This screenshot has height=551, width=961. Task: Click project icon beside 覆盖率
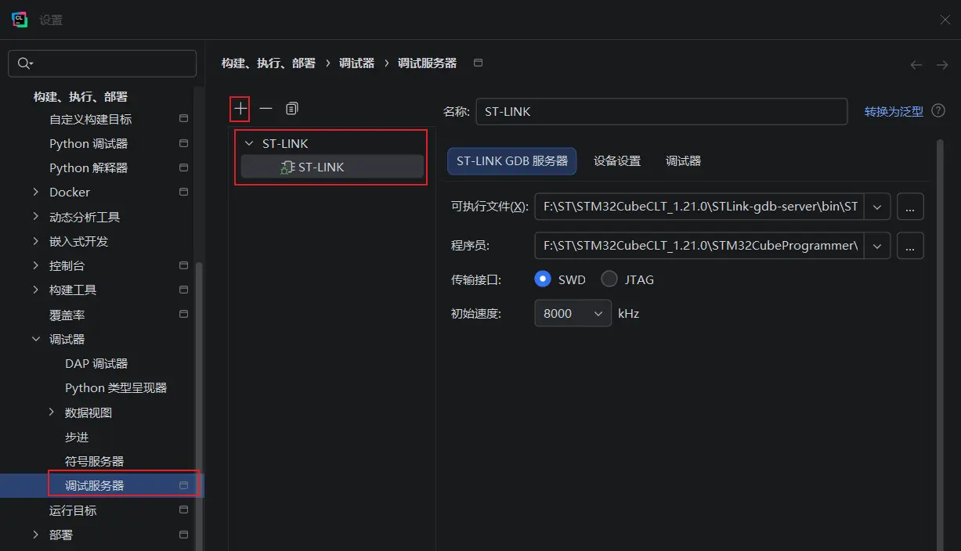[x=184, y=314]
